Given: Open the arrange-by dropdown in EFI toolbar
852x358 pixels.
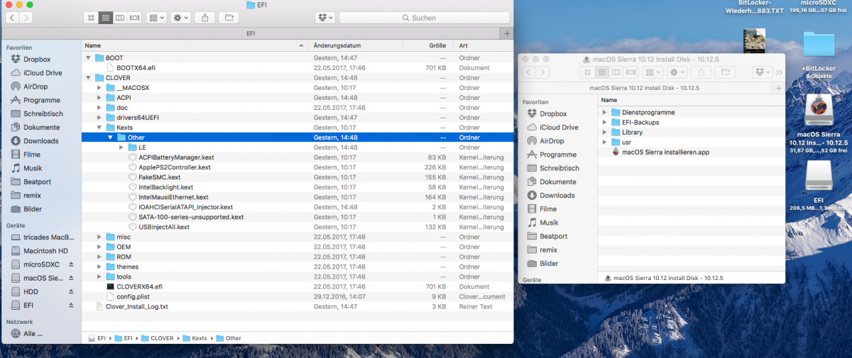Looking at the screenshot, I should [x=156, y=17].
